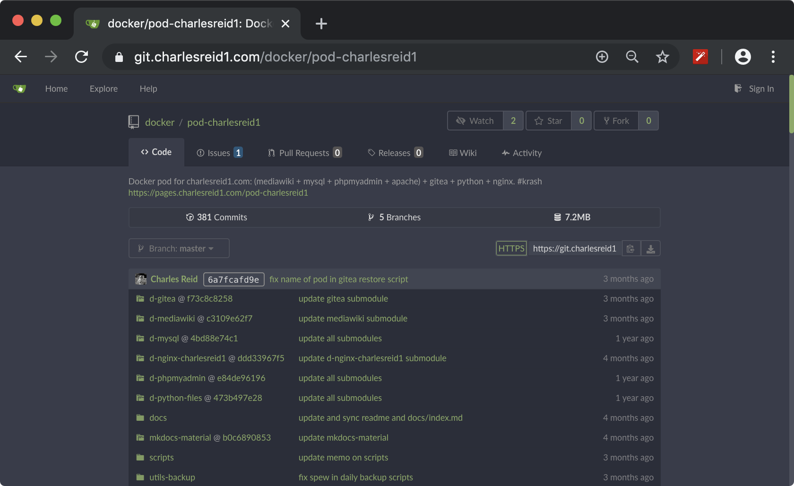
Task: Open the Issues tab
Action: tap(220, 153)
